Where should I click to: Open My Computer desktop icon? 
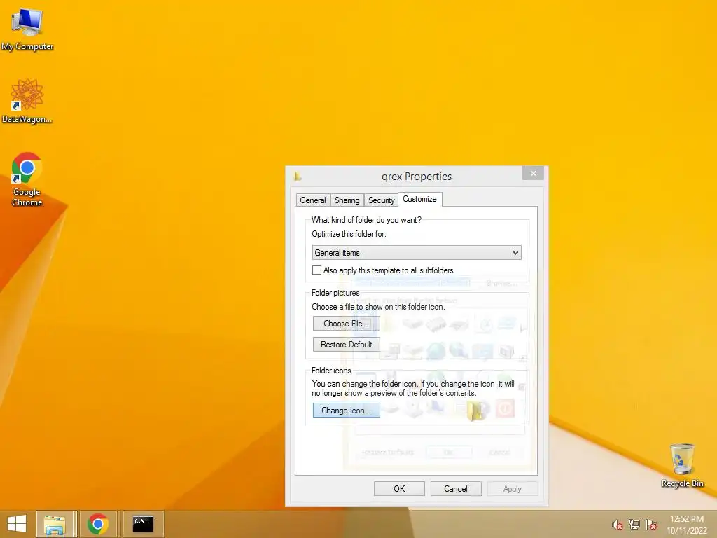(27, 29)
